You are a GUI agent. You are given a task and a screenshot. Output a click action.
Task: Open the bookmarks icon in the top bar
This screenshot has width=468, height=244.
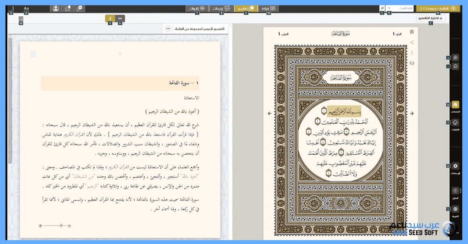(x=68, y=8)
